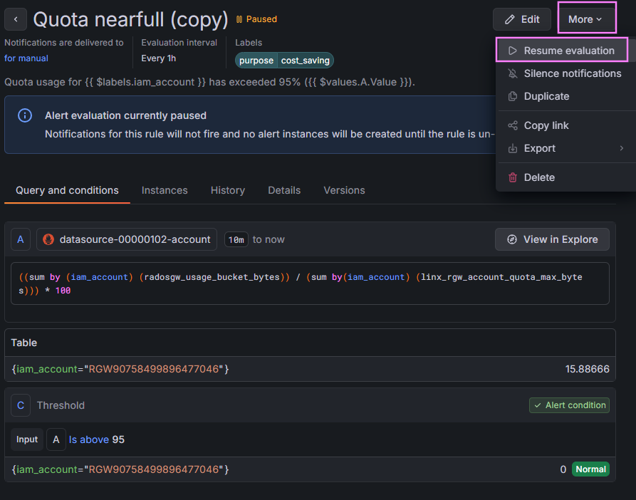Click Copy link menu entry
This screenshot has height=500, width=636.
tap(565, 125)
